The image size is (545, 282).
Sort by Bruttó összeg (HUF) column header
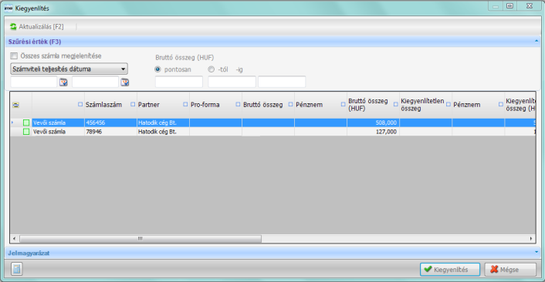[x=367, y=105]
